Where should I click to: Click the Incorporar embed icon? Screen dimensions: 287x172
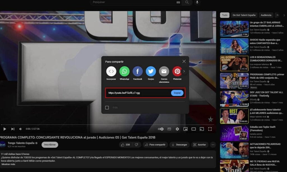coord(111,71)
